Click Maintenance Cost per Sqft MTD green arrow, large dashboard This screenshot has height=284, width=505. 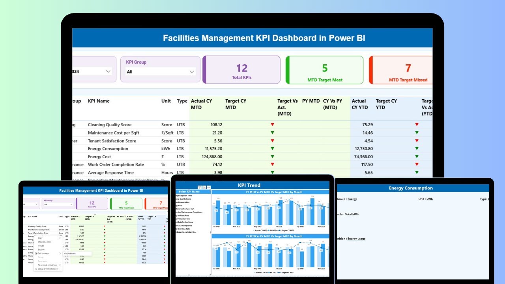pos(272,133)
